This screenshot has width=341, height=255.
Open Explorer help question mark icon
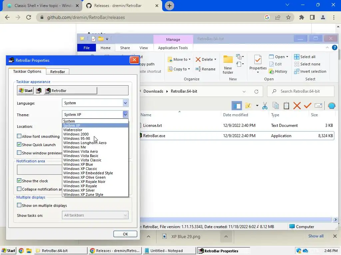click(334, 47)
